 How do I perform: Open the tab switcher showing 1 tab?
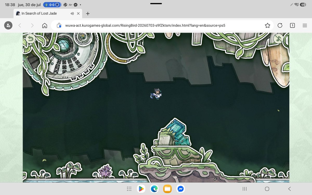point(292,25)
